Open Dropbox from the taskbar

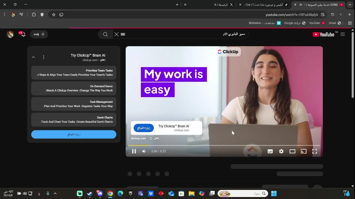point(151,193)
